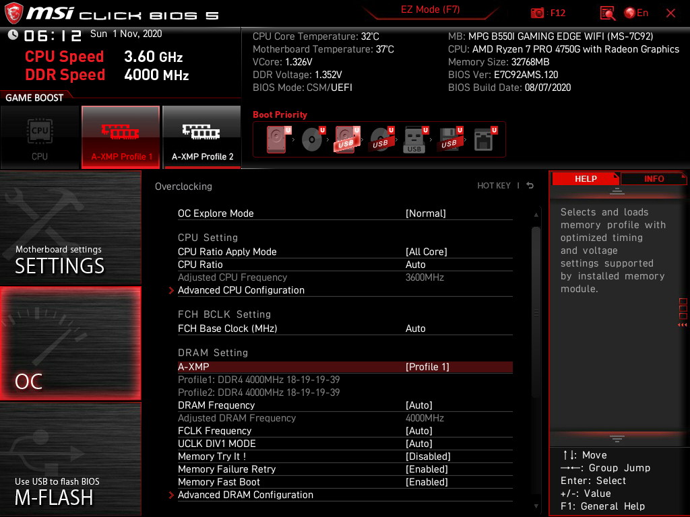This screenshot has height=517, width=690.
Task: Click the scroll up arrow of settings list
Action: [536, 215]
